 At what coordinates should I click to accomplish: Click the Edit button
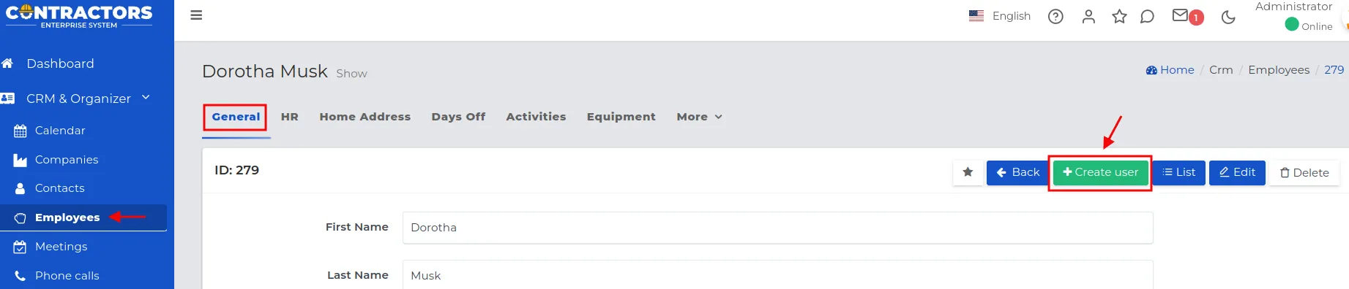point(1237,172)
